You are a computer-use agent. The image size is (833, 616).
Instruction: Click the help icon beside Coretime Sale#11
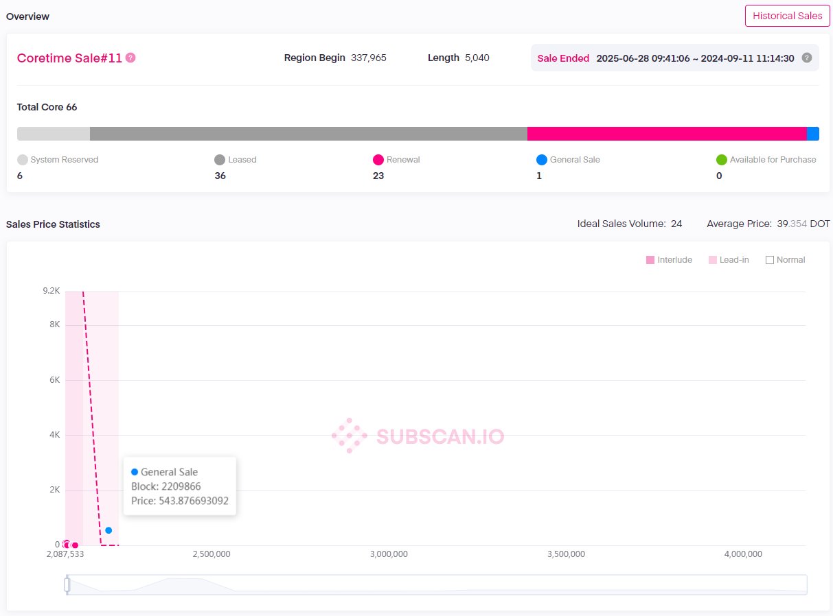130,58
